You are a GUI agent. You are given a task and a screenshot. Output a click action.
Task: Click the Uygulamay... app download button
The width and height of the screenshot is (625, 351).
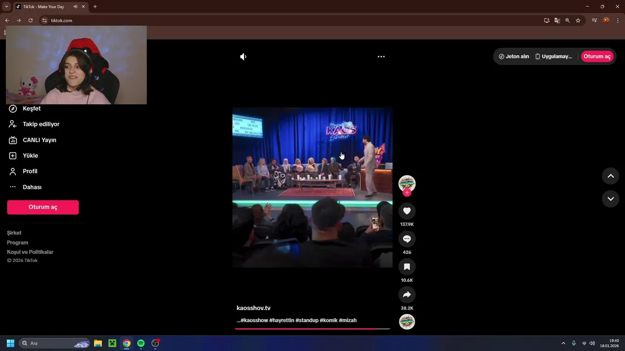(553, 57)
